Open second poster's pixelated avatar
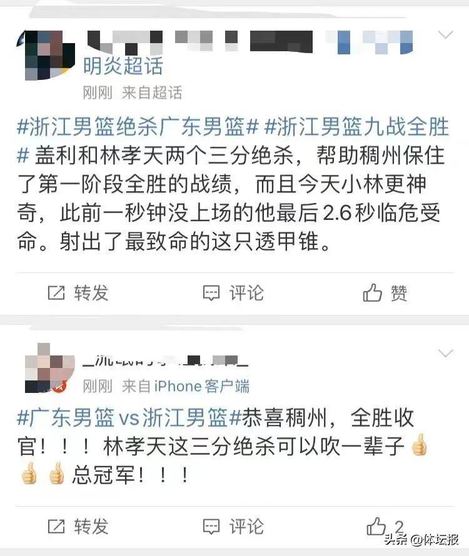 coord(49,368)
